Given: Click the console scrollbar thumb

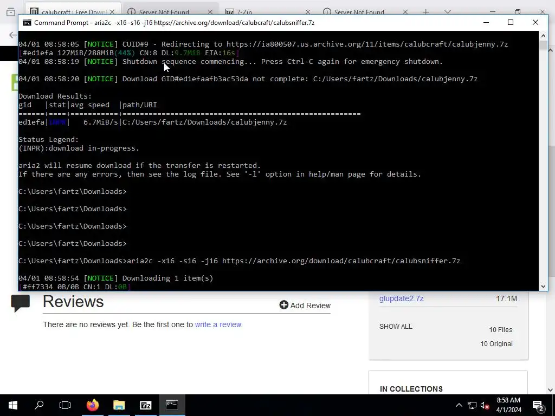Looking at the screenshot, I should tap(543, 45).
